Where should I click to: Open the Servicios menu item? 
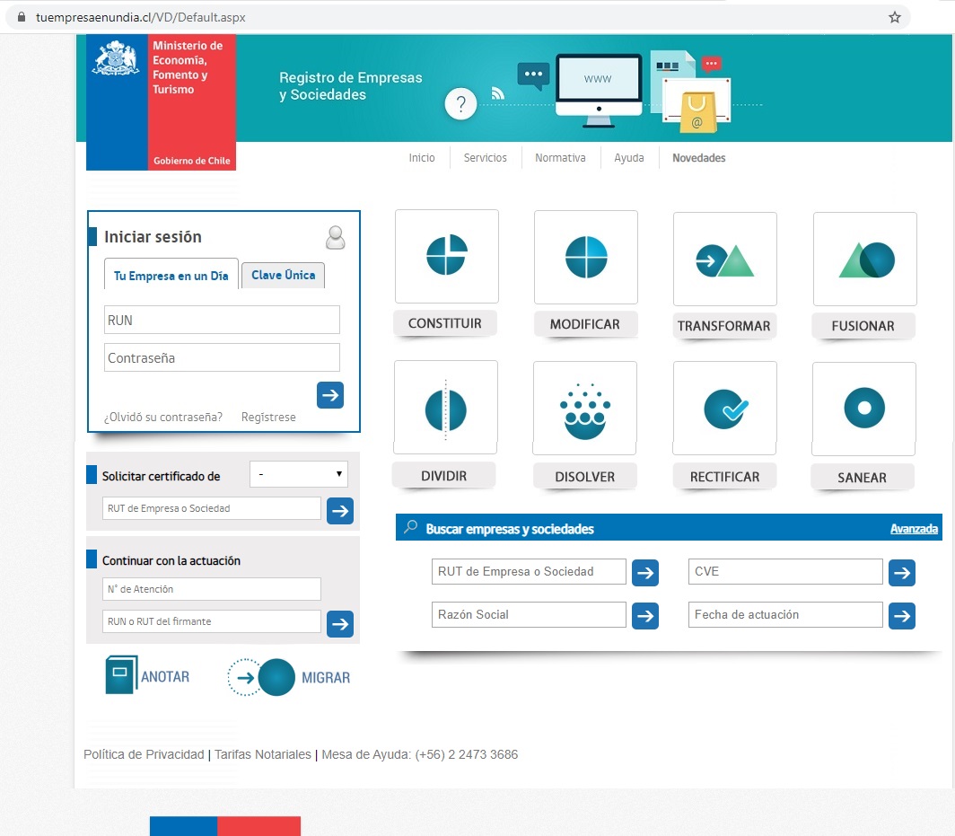tap(485, 158)
